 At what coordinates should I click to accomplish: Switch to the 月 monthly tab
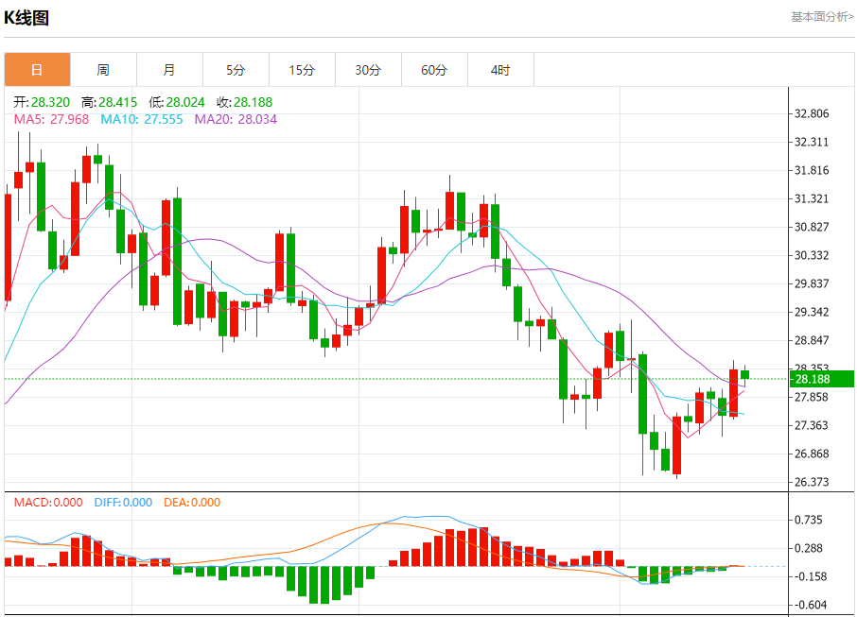[x=169, y=70]
